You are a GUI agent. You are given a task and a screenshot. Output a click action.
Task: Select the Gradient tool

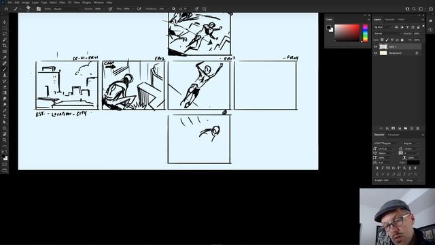click(x=5, y=93)
